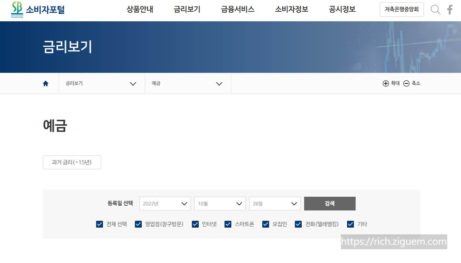
Task: Click the home icon in the breadcrumb
Action: pyautogui.click(x=46, y=83)
